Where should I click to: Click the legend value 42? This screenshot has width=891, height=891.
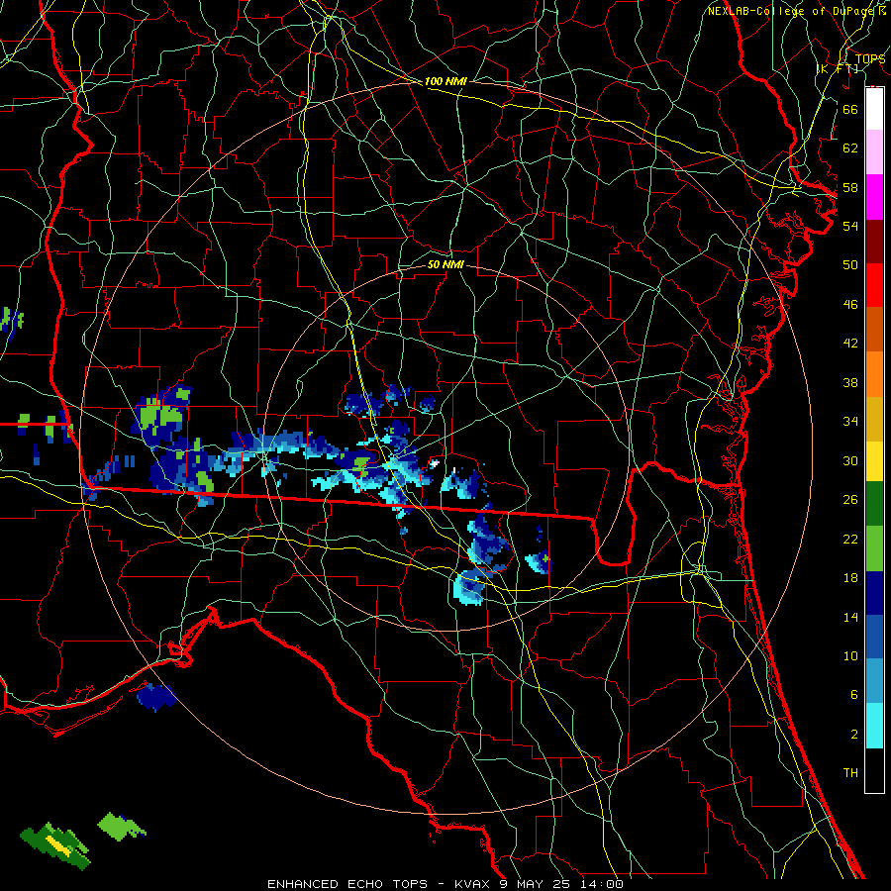[x=850, y=344]
